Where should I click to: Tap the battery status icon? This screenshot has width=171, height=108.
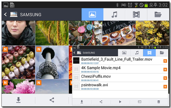(146, 5)
